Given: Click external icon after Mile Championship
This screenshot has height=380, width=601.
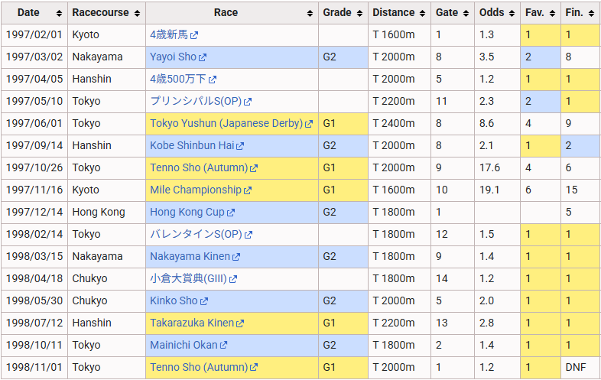Looking at the screenshot, I should [248, 190].
